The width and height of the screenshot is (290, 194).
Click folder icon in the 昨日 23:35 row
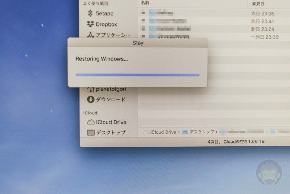tap(152, 13)
